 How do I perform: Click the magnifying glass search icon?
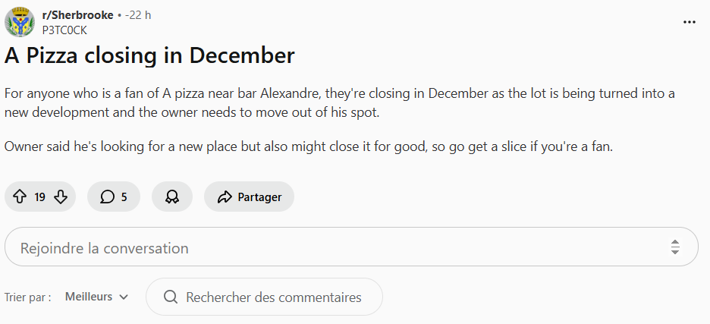tap(171, 297)
